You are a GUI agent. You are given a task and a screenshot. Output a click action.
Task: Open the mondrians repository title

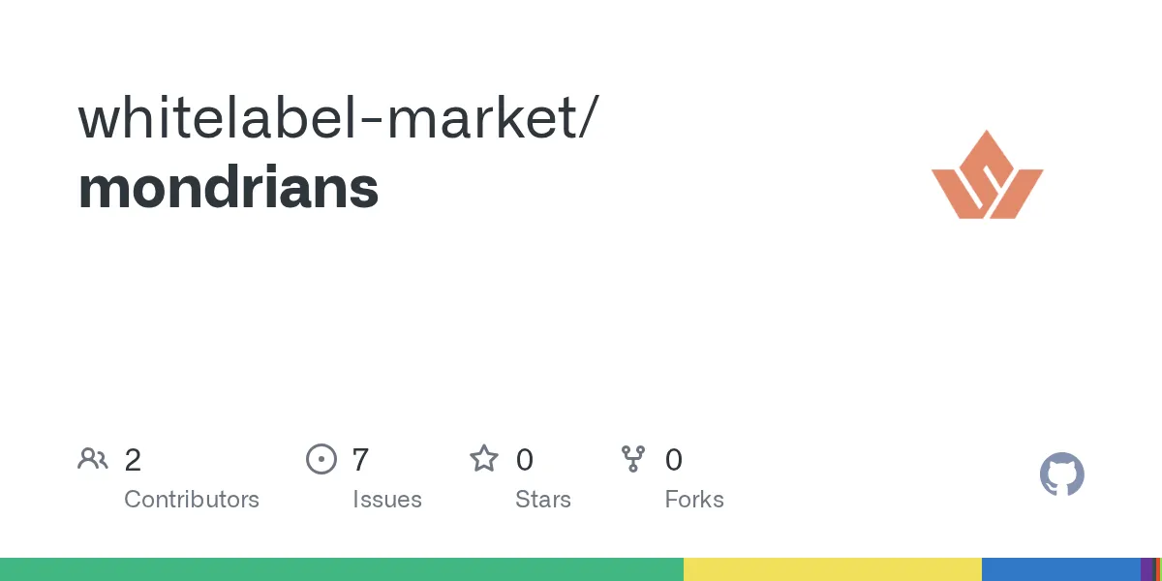pyautogui.click(x=229, y=188)
